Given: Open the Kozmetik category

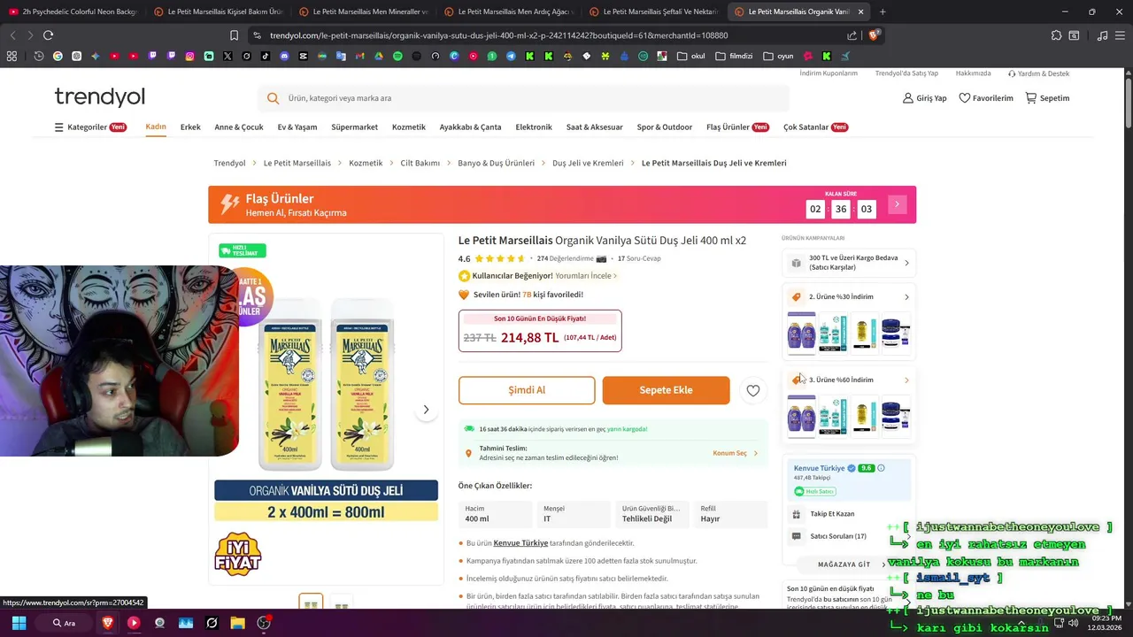Looking at the screenshot, I should pyautogui.click(x=409, y=127).
